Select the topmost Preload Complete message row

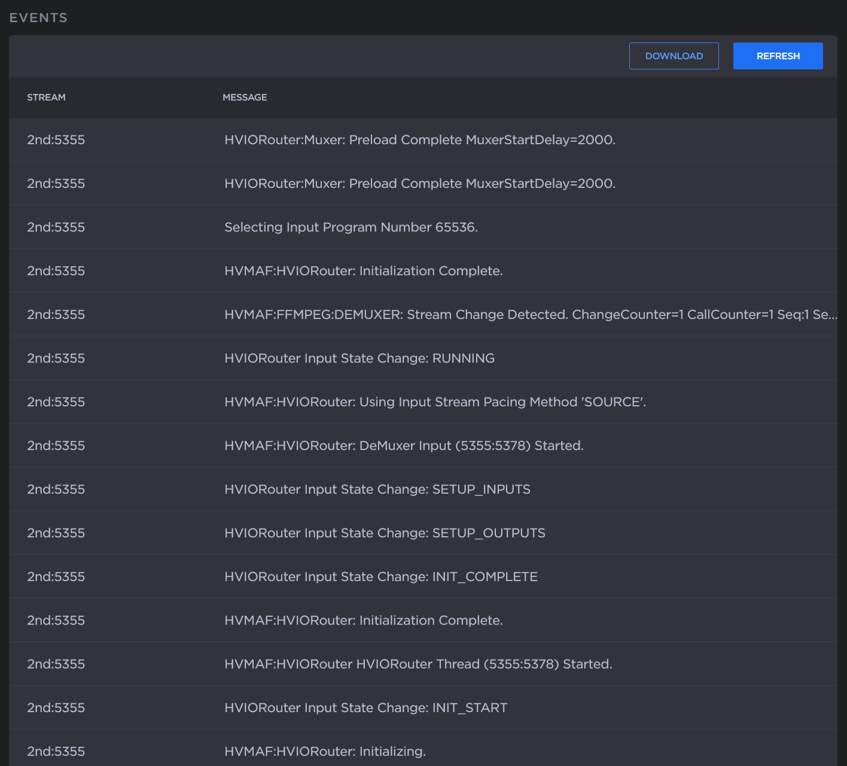point(419,140)
